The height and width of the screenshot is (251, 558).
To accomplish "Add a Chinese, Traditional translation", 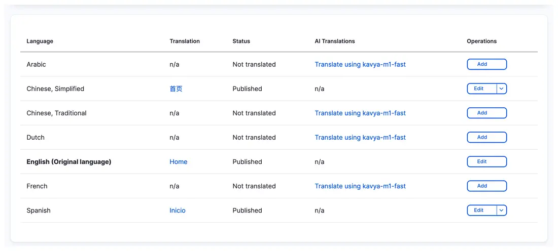I will pos(486,113).
